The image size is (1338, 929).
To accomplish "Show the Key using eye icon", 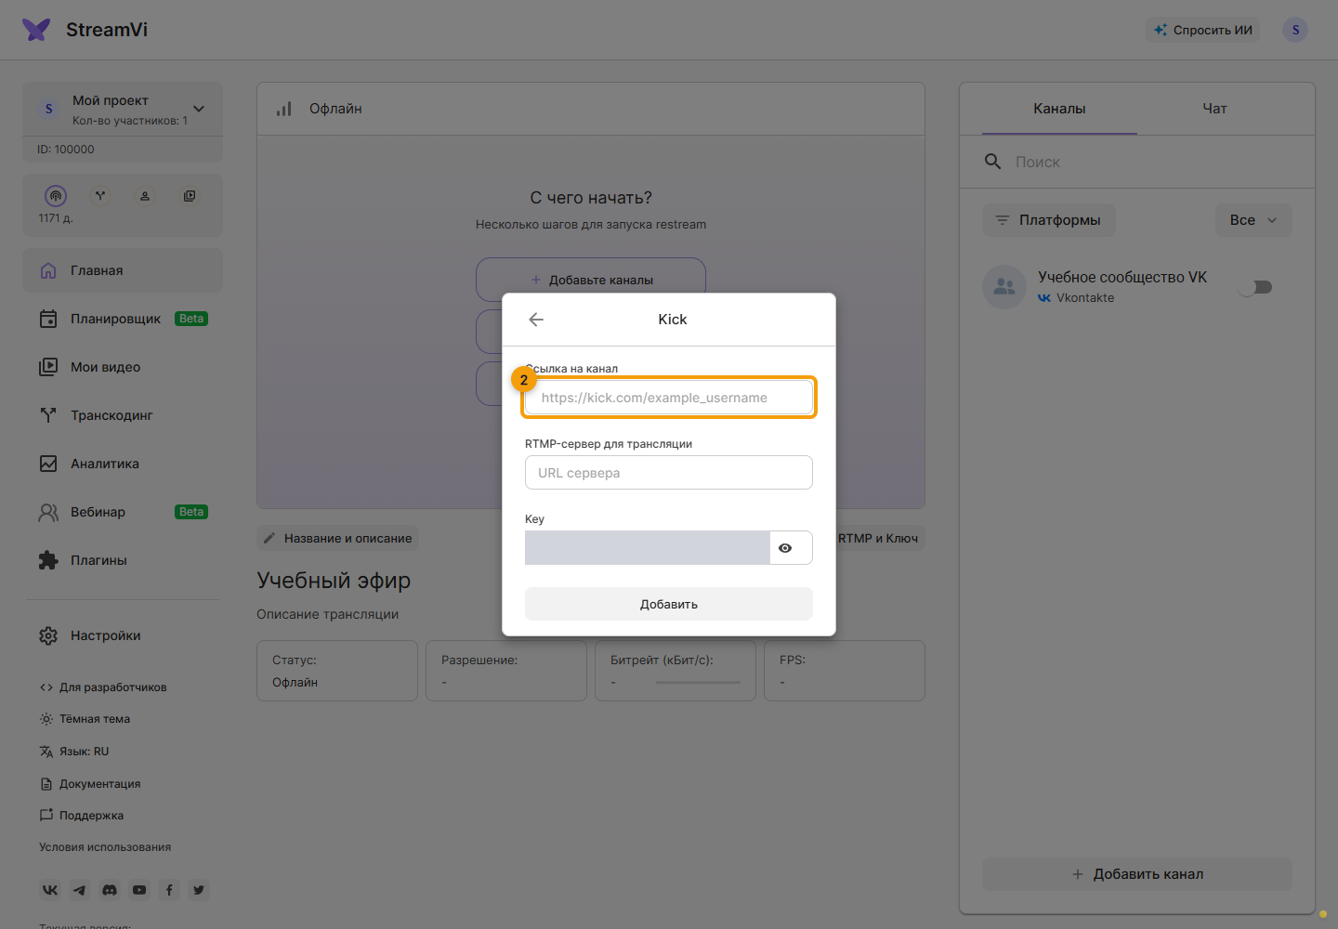I will click(x=785, y=548).
